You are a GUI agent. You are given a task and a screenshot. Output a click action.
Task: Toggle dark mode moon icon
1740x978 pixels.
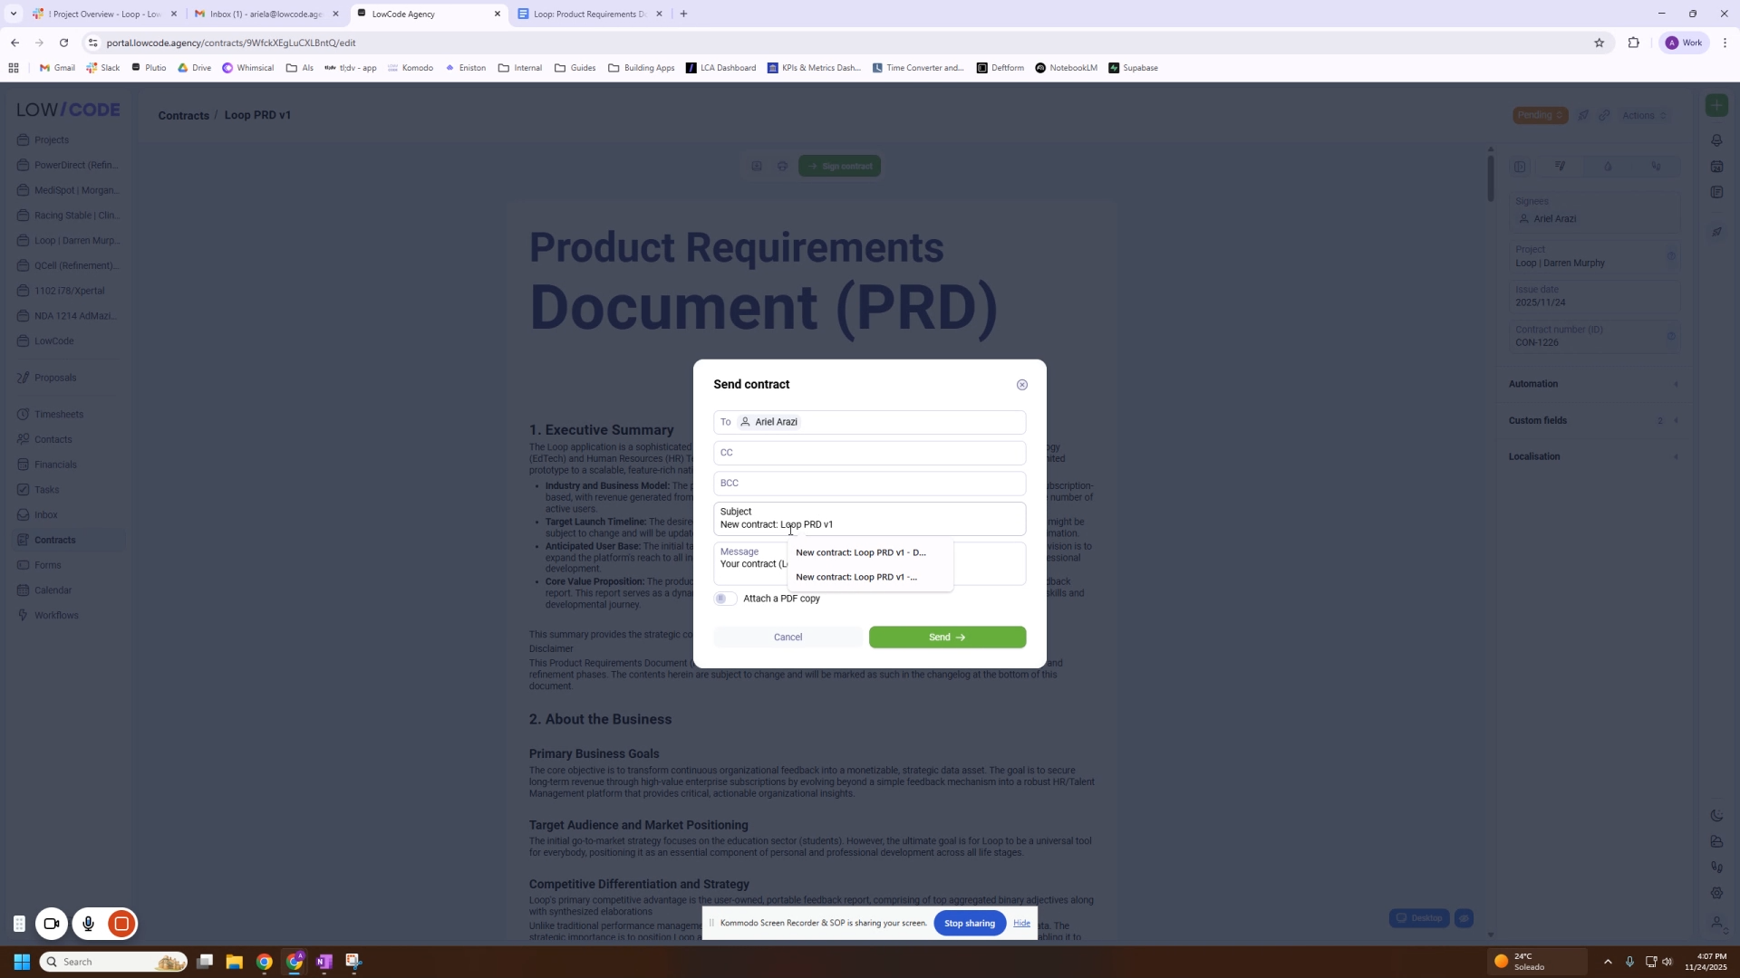coord(1716,816)
